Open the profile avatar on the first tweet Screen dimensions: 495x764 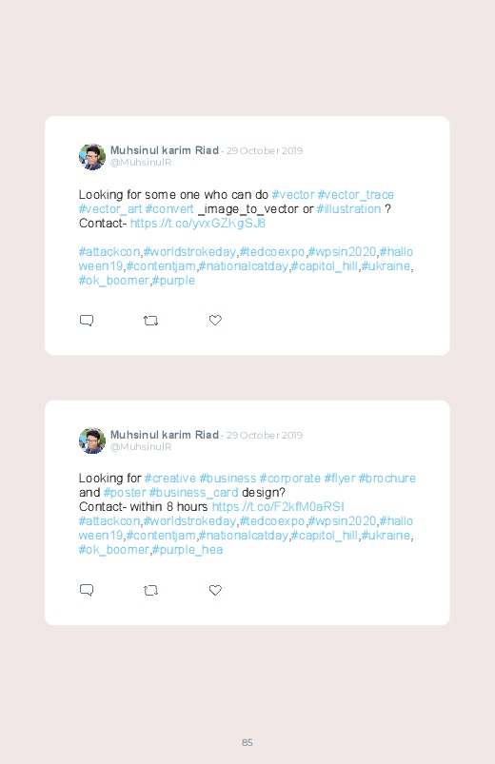coord(92,156)
